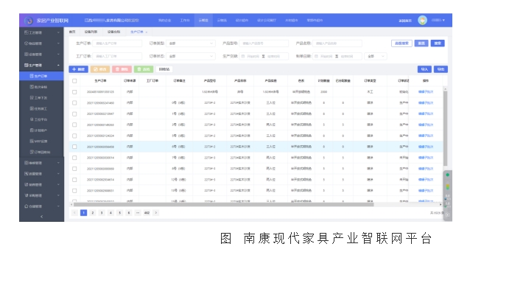
Task: Click calendar icon in 生产交期 range
Action: point(243,56)
